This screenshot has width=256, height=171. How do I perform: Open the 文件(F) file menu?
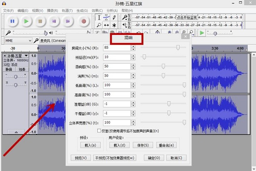[9, 10]
